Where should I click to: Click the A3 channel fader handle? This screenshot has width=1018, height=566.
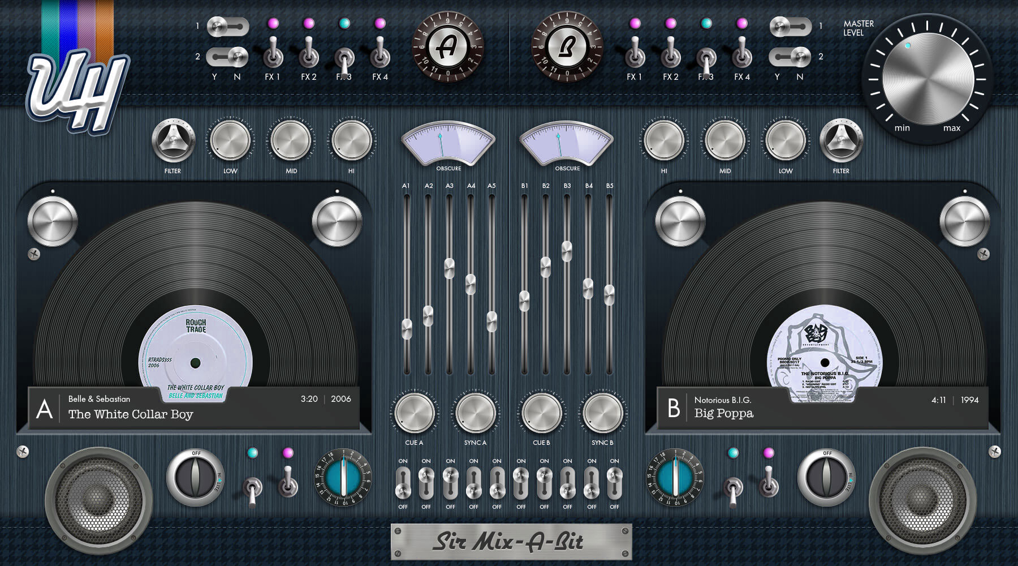tap(450, 268)
